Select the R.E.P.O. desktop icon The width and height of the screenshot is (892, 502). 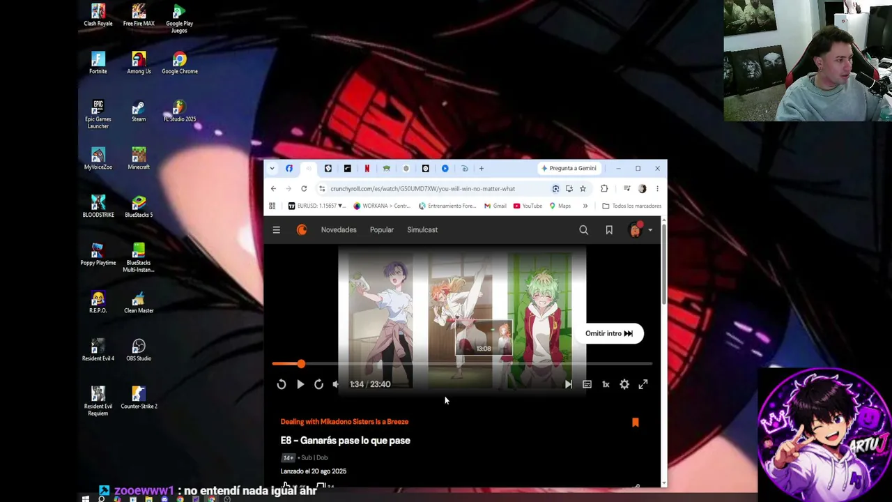coord(98,302)
